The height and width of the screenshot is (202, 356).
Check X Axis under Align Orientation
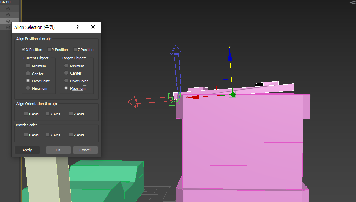tap(26, 114)
